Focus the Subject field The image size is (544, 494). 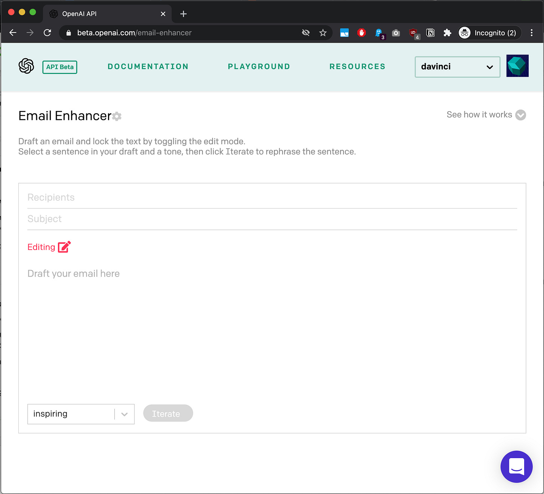(x=272, y=219)
